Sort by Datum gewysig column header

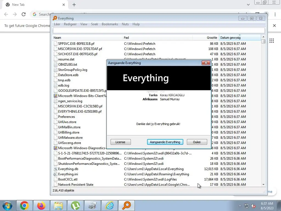click(x=240, y=38)
